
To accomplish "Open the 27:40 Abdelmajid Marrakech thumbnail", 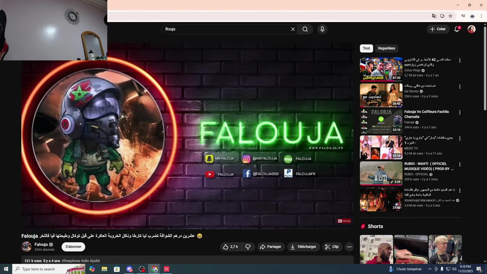I will tap(381, 199).
